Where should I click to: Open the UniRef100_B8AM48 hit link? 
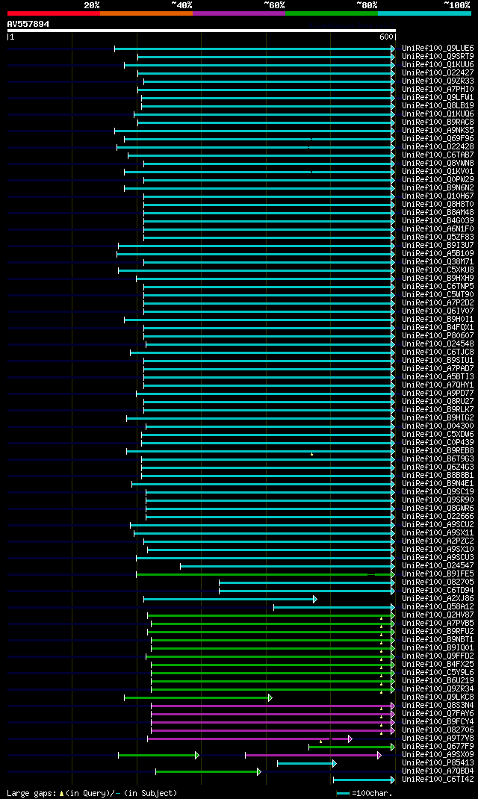(x=438, y=213)
